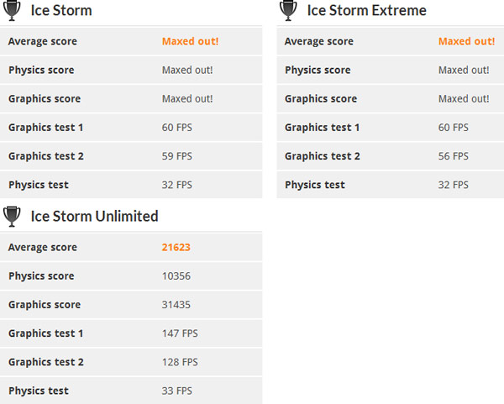Select the Ice Storm Unlimited heading

(94, 217)
